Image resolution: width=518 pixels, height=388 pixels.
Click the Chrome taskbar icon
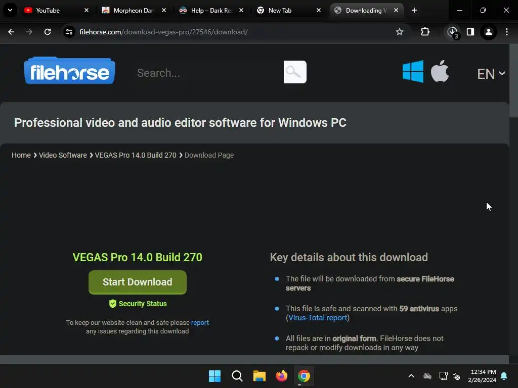(x=304, y=376)
